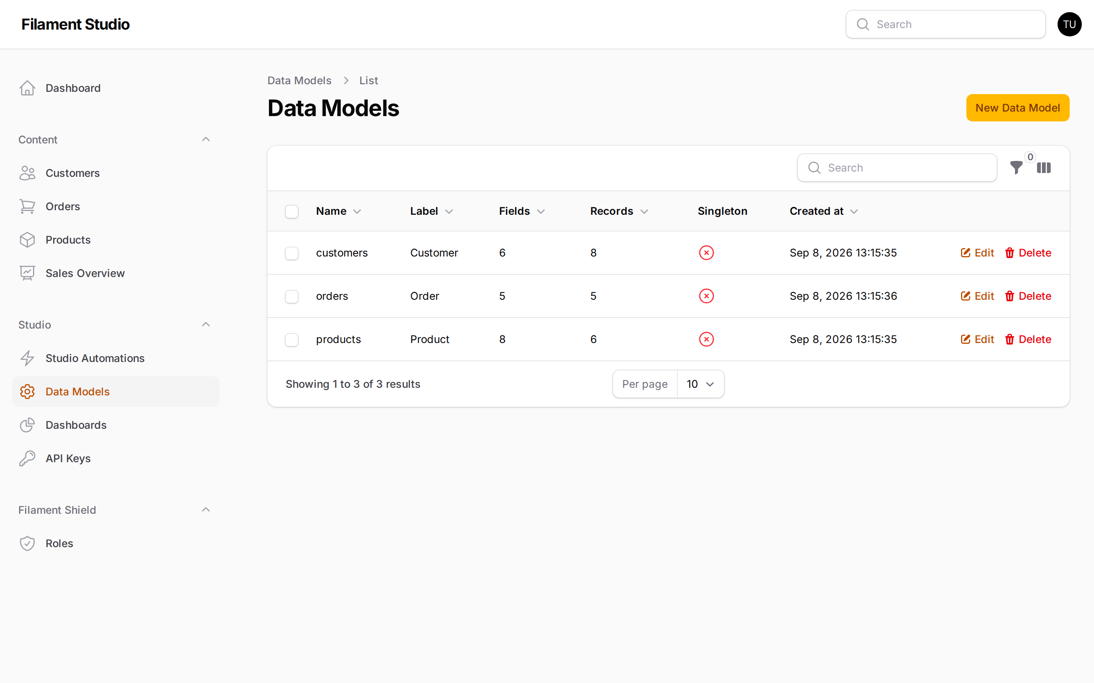Check the customers row checkbox
Image resolution: width=1094 pixels, height=683 pixels.
tap(292, 253)
